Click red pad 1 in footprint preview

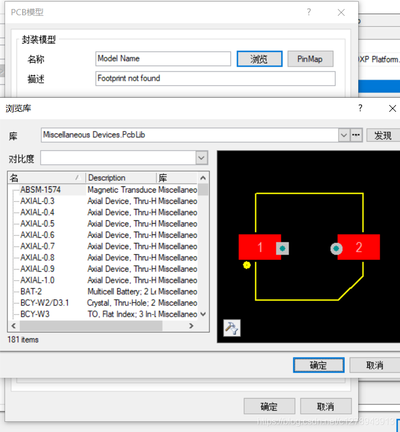click(x=259, y=247)
